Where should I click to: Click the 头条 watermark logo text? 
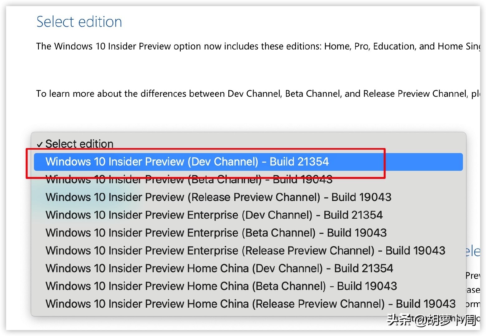[399, 320]
